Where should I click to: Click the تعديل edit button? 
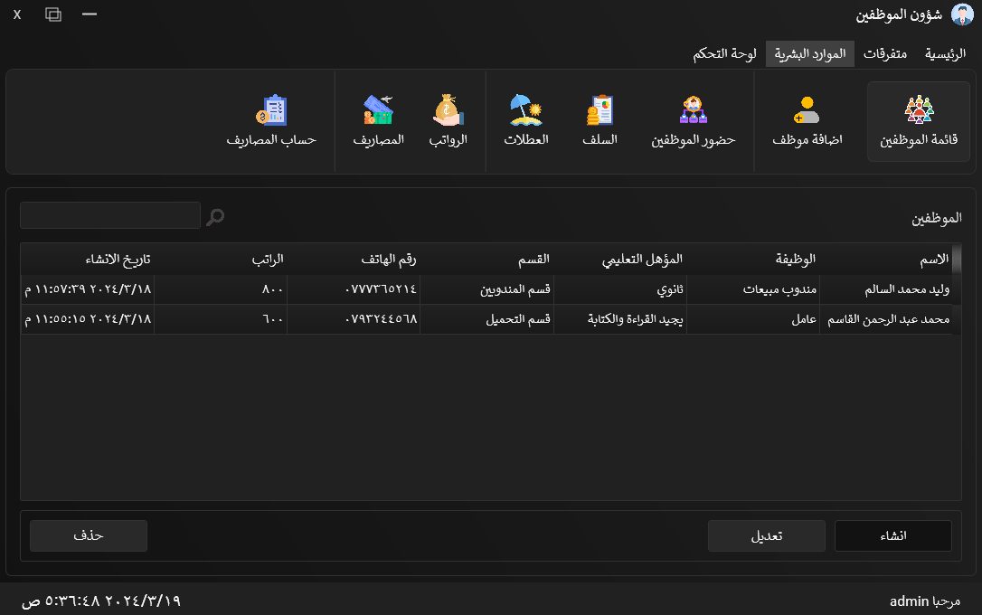pyautogui.click(x=767, y=536)
